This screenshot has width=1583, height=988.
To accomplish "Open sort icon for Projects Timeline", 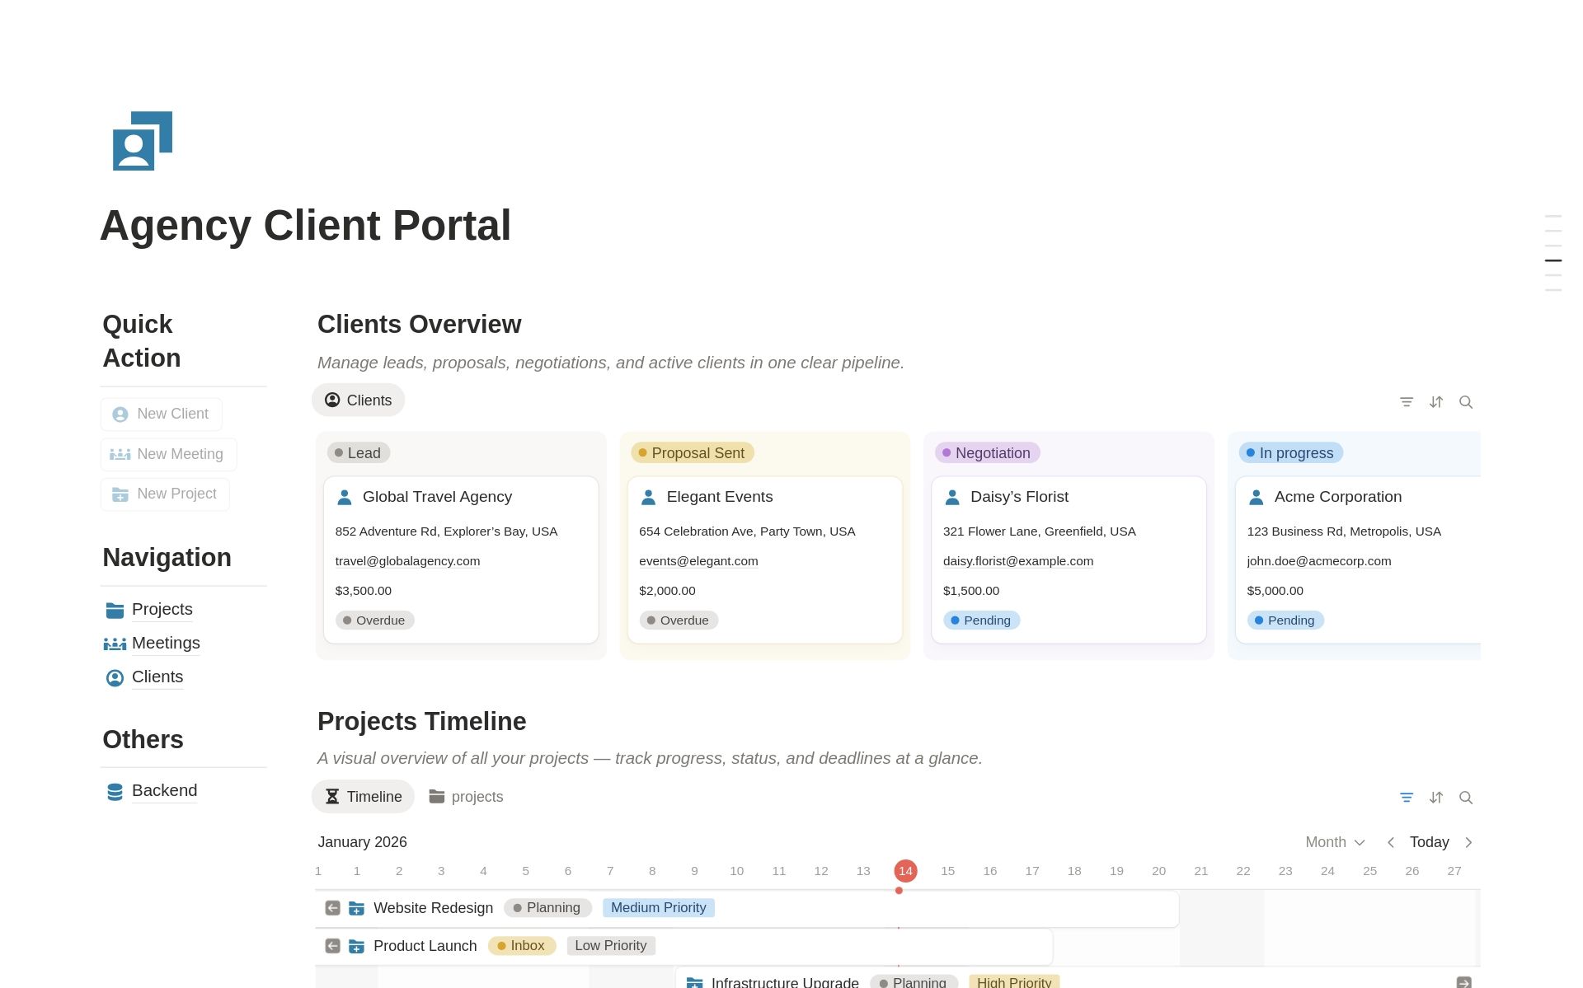I will 1436,798.
